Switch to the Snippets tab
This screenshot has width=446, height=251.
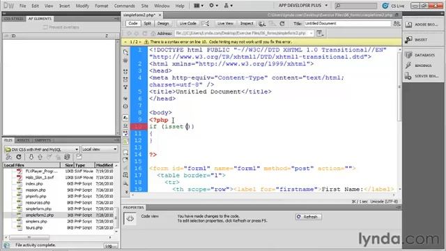point(43,140)
